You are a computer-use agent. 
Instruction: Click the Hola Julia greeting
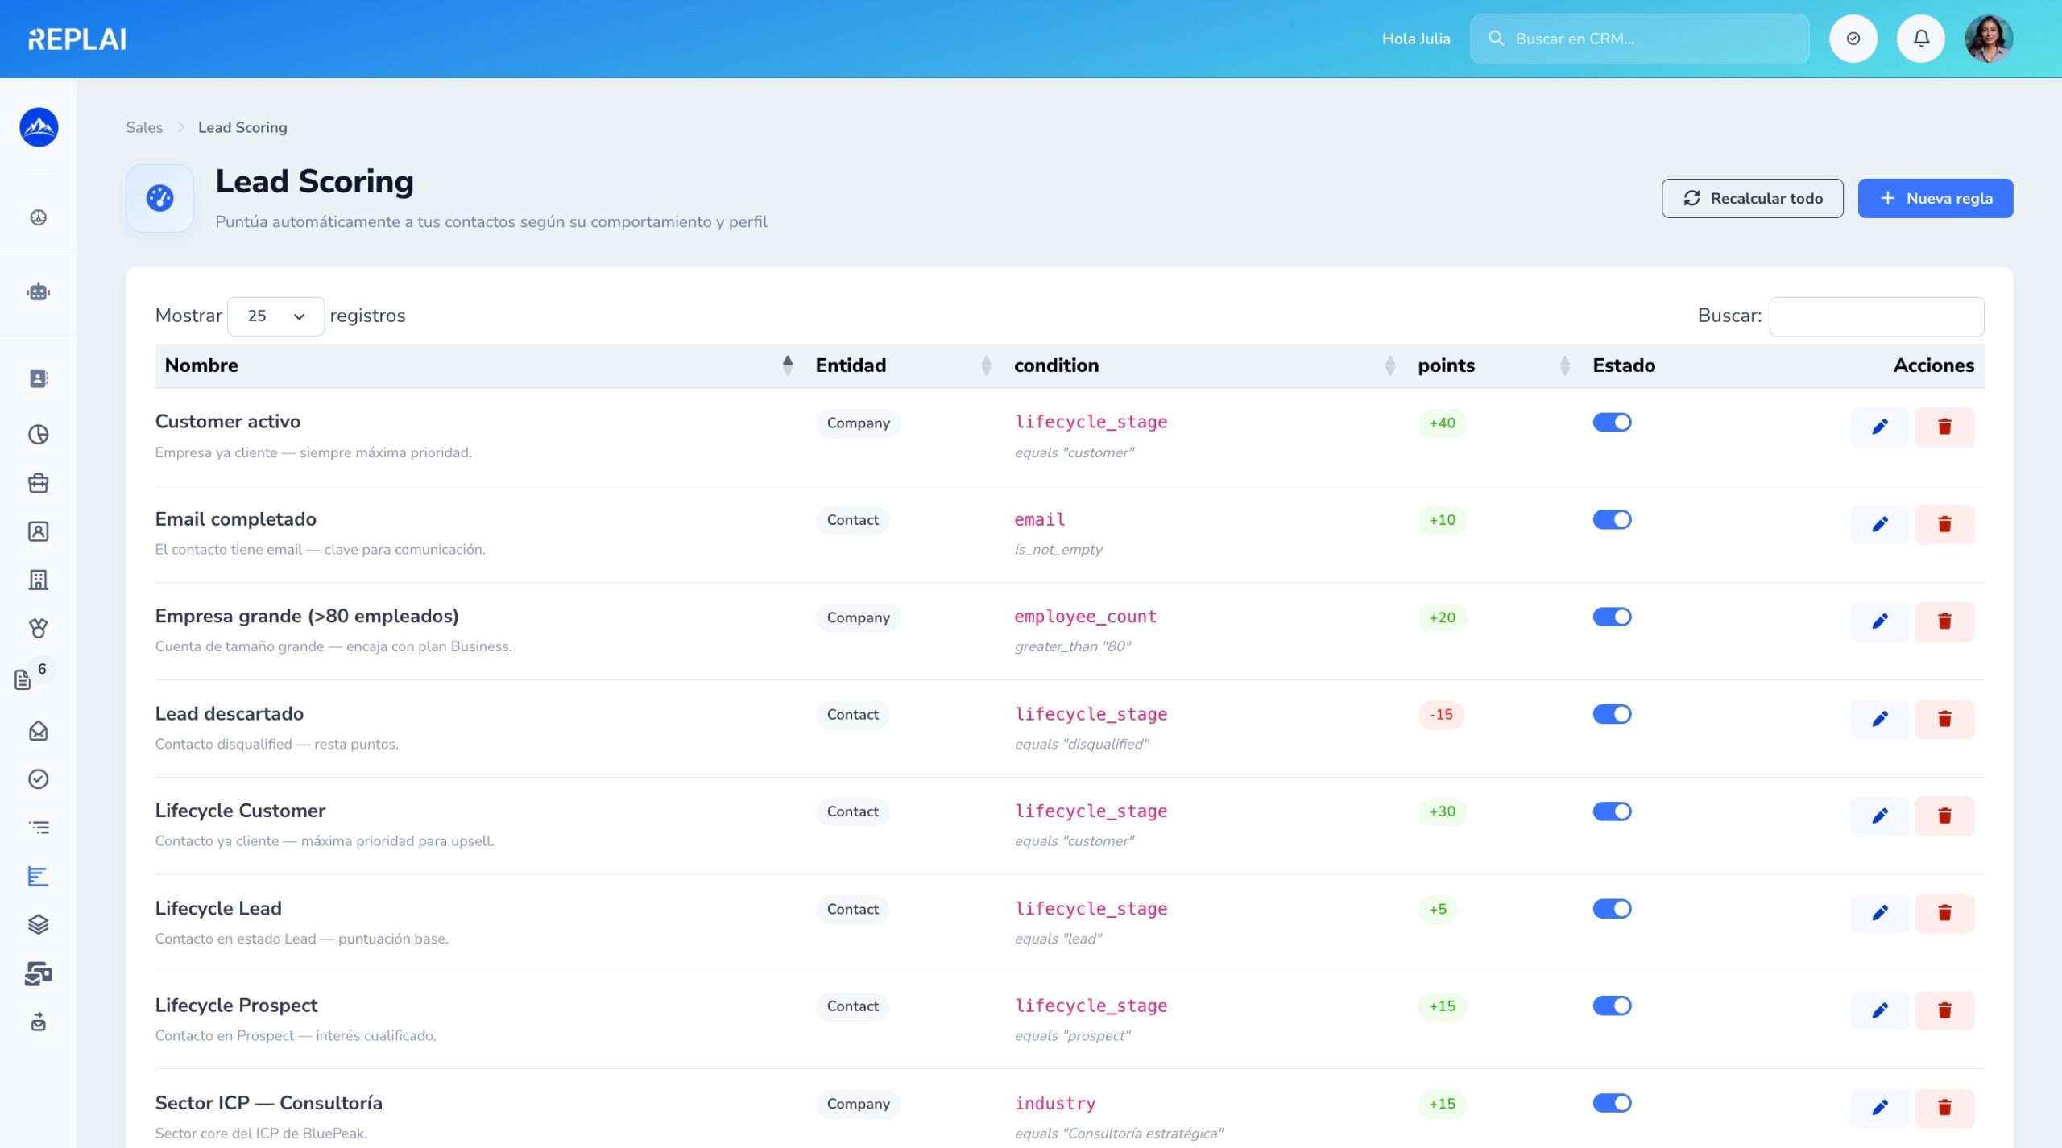(x=1416, y=39)
